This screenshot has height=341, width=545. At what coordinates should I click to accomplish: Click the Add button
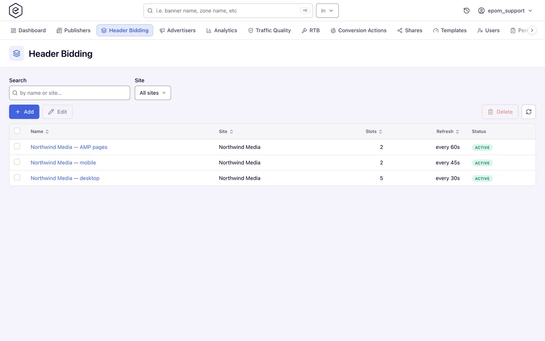pos(24,112)
